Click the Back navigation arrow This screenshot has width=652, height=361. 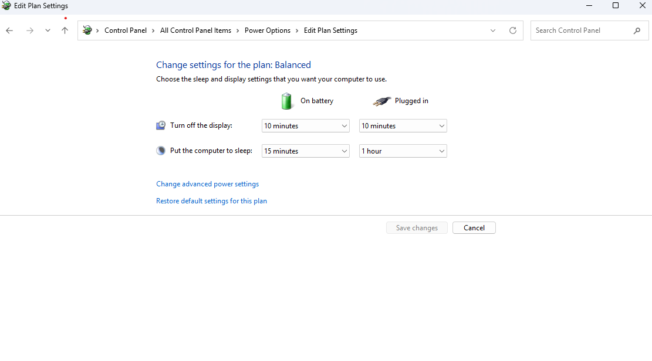click(x=9, y=30)
